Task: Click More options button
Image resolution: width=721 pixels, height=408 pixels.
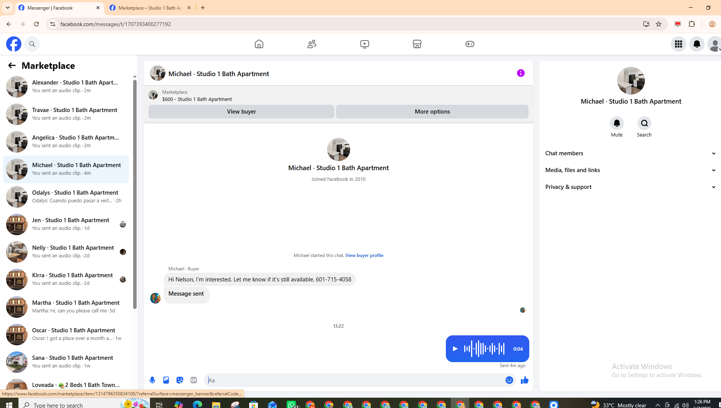Action: point(432,112)
